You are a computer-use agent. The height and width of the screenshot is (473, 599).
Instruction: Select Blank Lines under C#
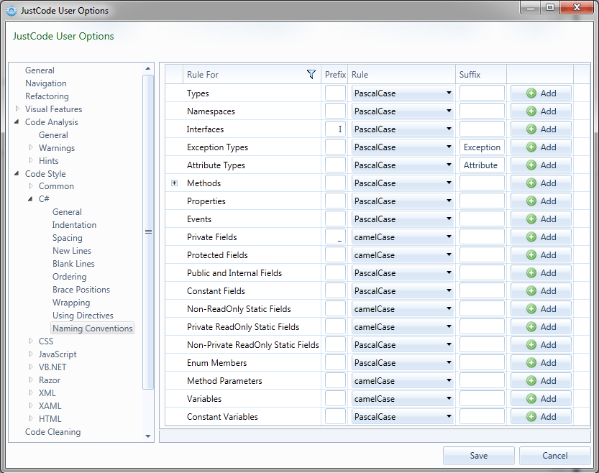point(73,264)
